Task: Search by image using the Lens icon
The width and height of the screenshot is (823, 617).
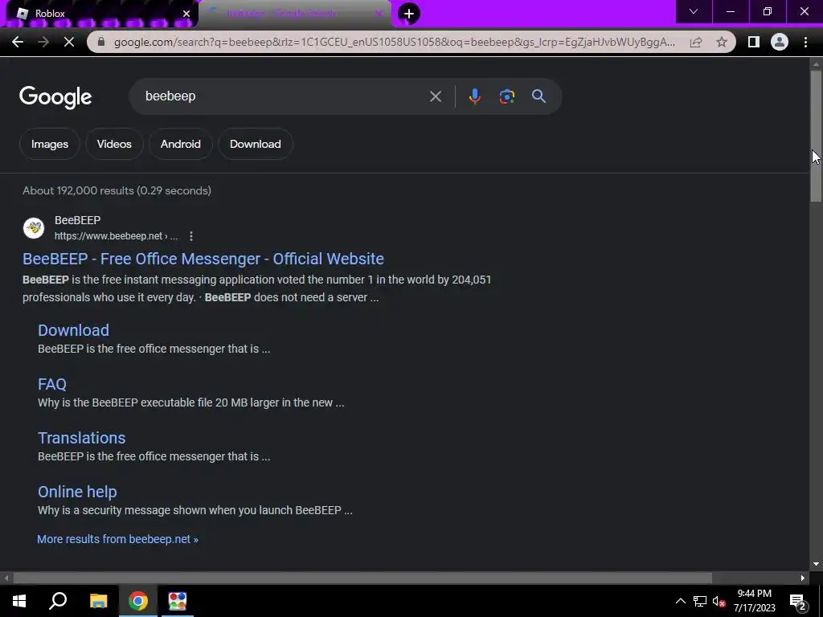Action: point(507,96)
